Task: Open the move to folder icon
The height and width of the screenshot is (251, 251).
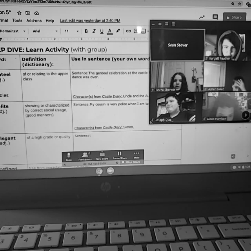Action: [28, 13]
